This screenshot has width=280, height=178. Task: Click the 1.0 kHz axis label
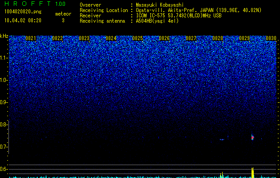(4, 80)
